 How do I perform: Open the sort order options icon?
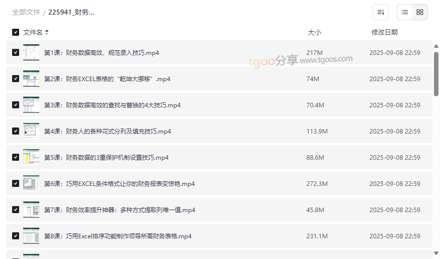(x=381, y=12)
